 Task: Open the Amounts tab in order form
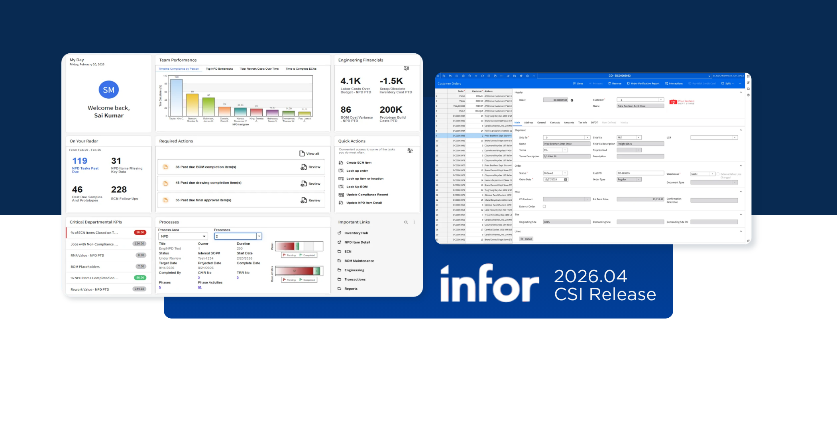point(569,123)
